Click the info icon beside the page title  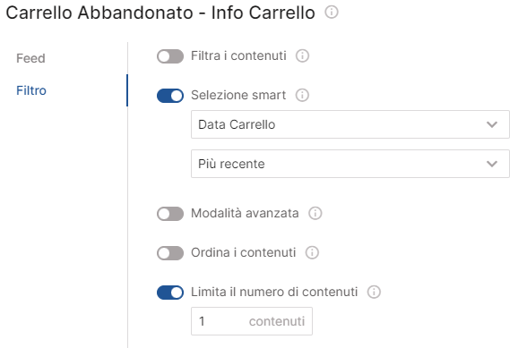point(332,13)
